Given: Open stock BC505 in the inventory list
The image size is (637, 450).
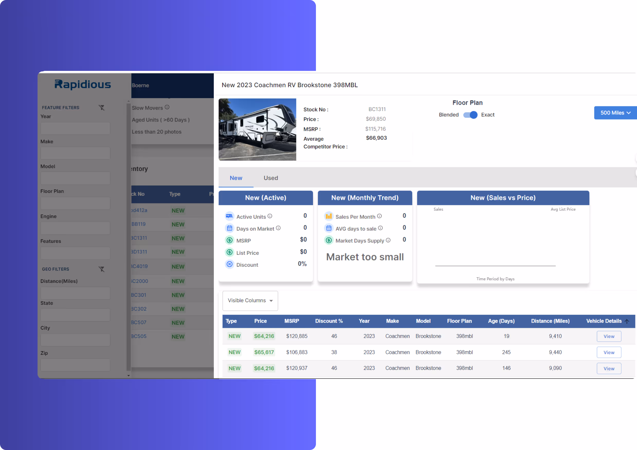Looking at the screenshot, I should pyautogui.click(x=138, y=336).
